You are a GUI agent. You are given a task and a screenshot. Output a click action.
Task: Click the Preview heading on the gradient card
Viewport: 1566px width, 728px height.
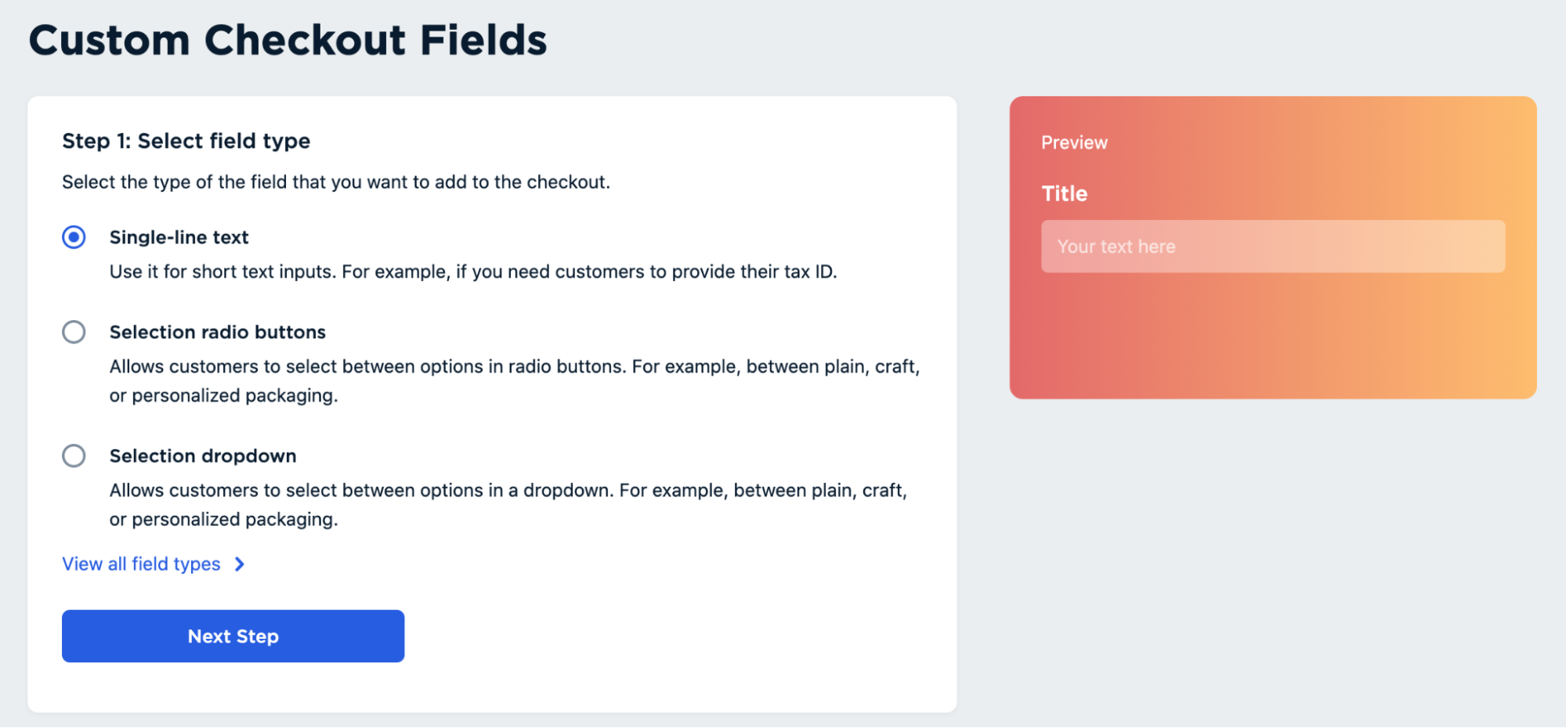point(1074,142)
